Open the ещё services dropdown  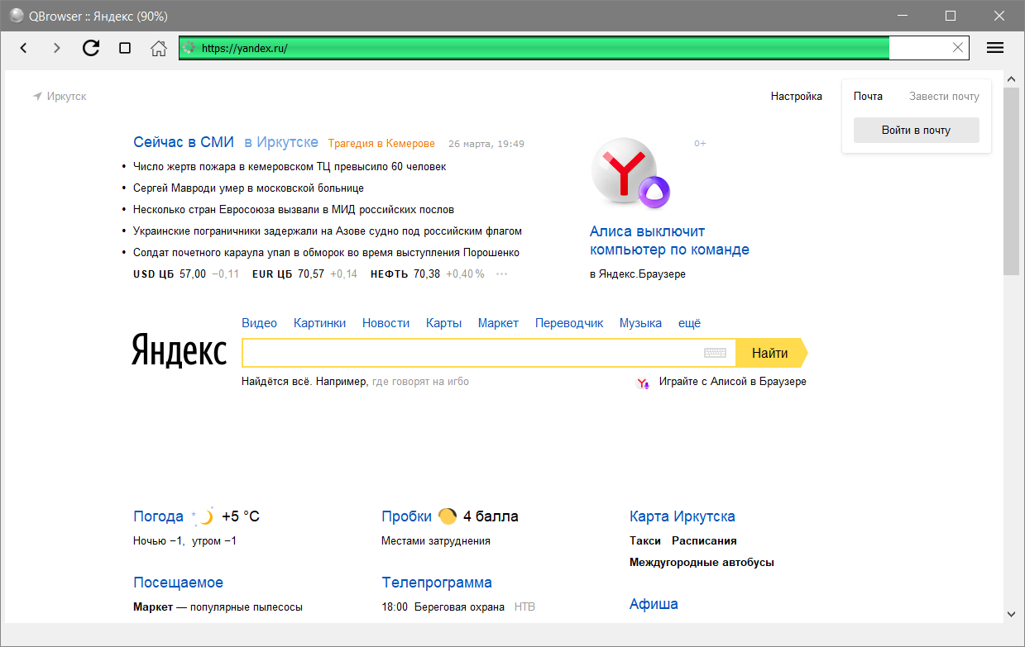[x=689, y=323]
